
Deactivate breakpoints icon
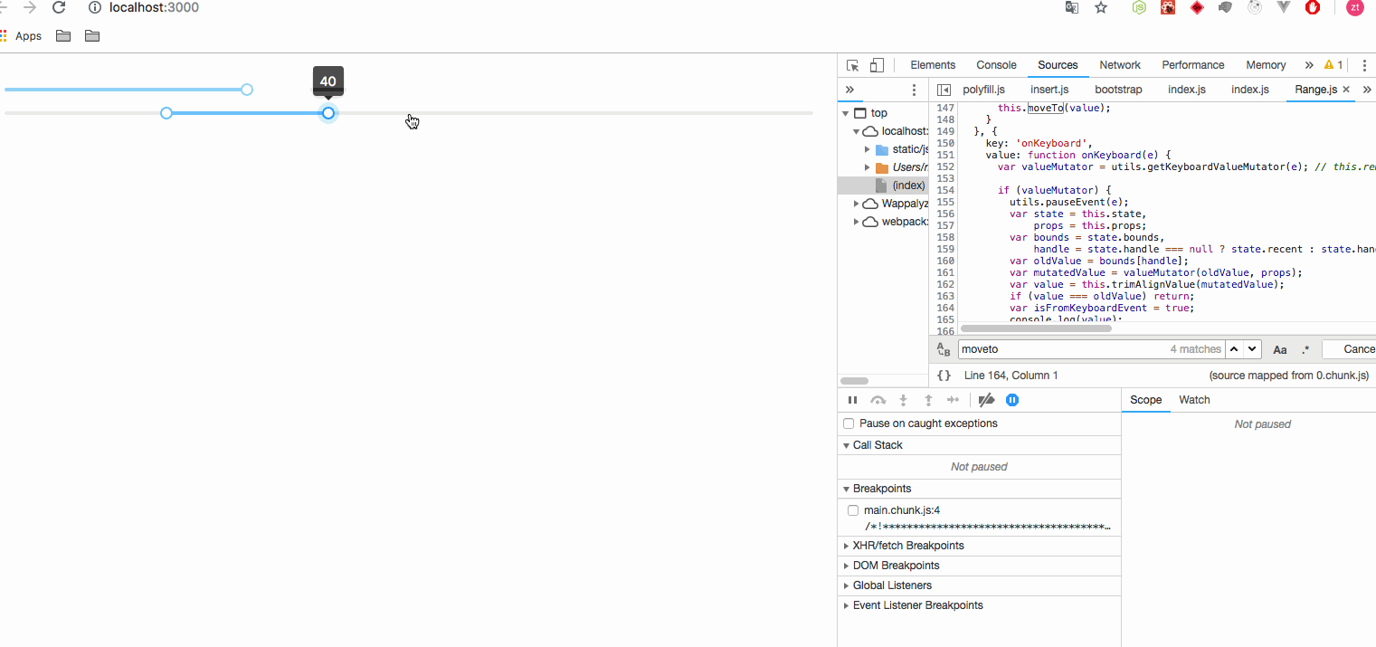click(987, 400)
